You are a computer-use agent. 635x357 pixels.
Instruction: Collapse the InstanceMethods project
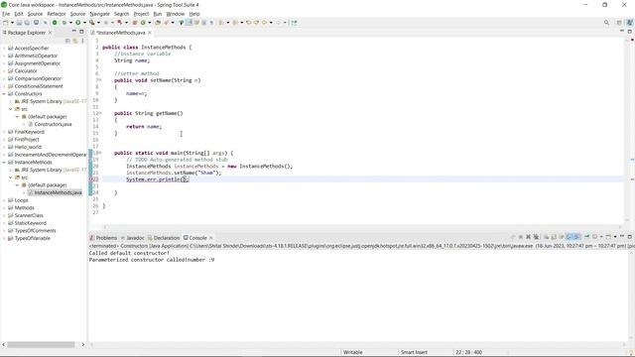(x=4, y=163)
